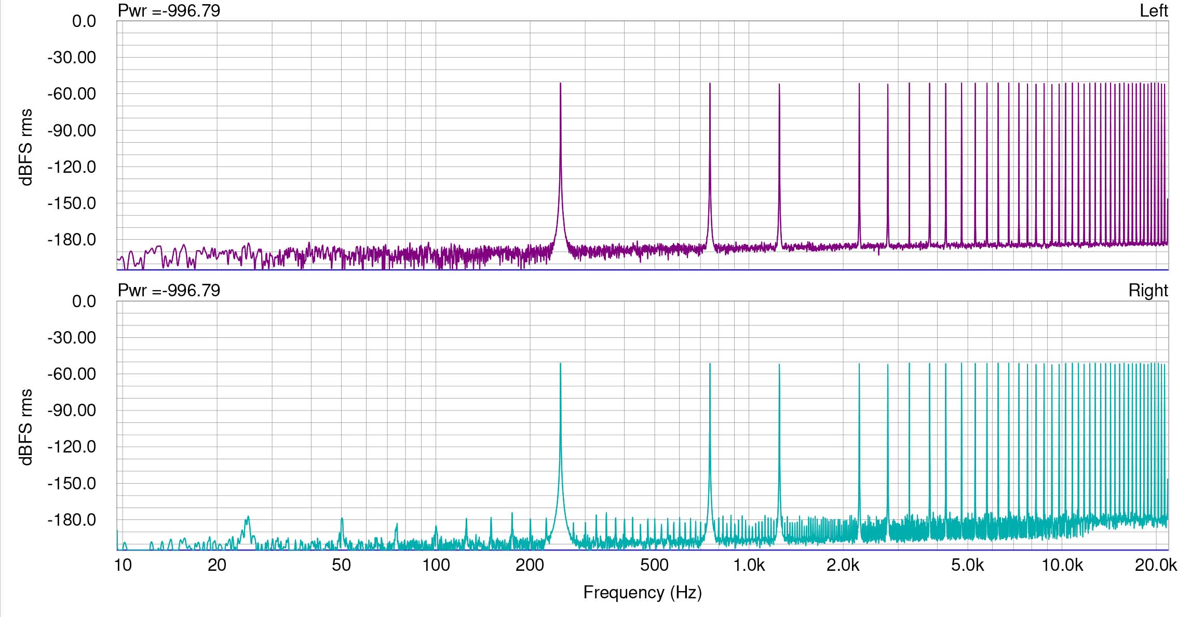Image resolution: width=1191 pixels, height=617 pixels.
Task: Click the Right channel Pwr readout
Action: [x=169, y=291]
